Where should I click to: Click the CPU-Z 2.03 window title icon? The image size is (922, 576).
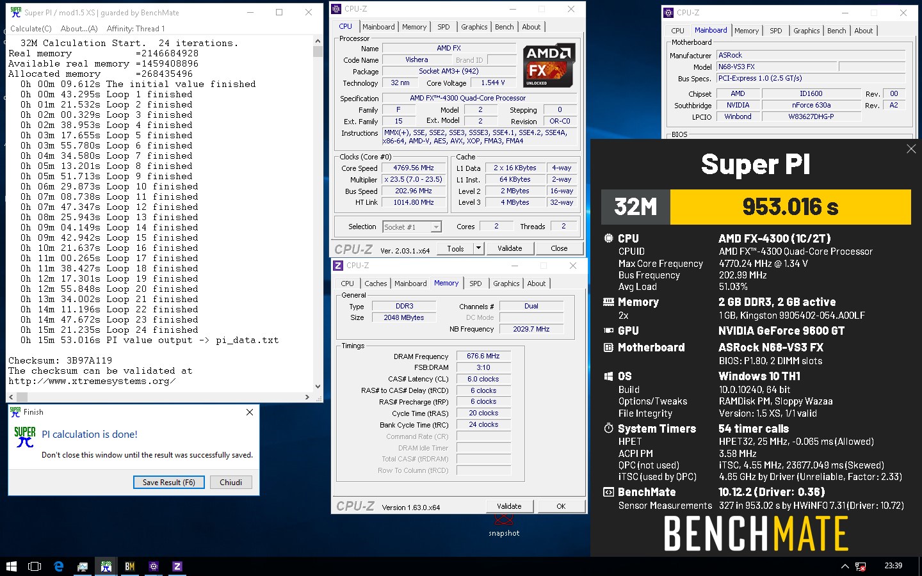click(337, 9)
